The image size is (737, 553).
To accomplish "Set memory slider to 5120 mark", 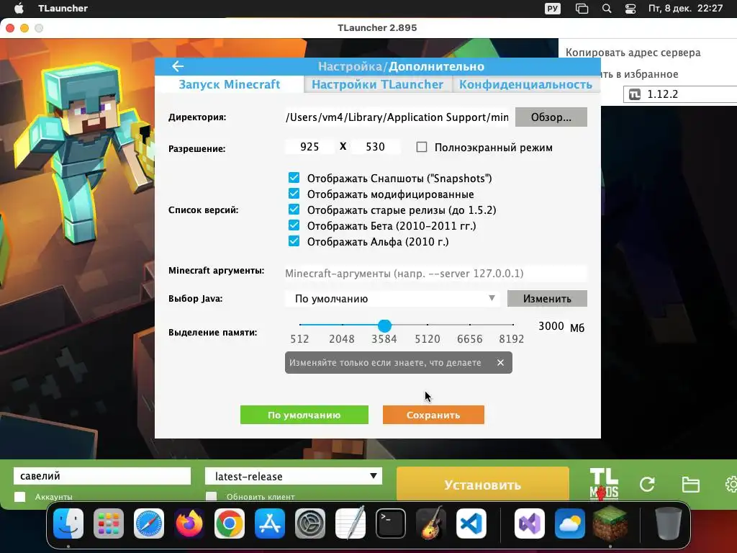I will click(428, 325).
